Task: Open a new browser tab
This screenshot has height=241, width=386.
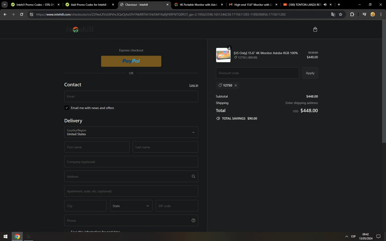Action: click(339, 4)
